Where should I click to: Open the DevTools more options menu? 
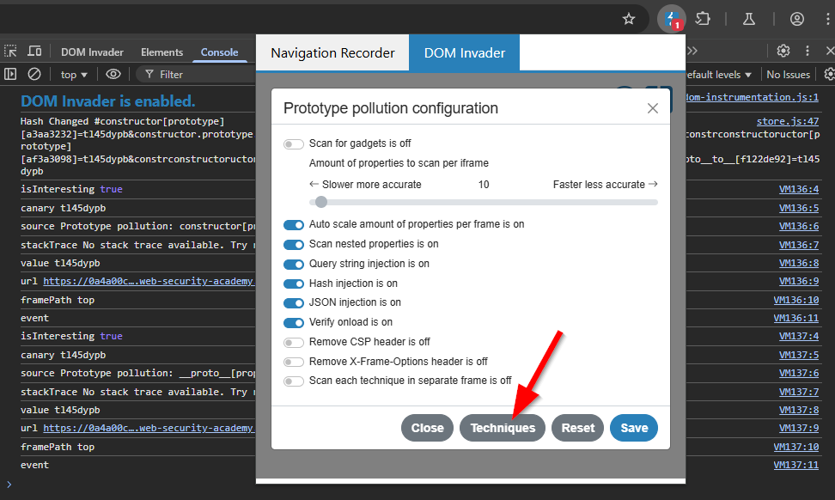pos(808,51)
